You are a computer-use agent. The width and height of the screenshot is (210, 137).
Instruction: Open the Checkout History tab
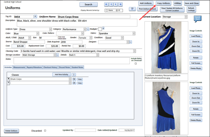pyautogui.click(x=50, y=67)
